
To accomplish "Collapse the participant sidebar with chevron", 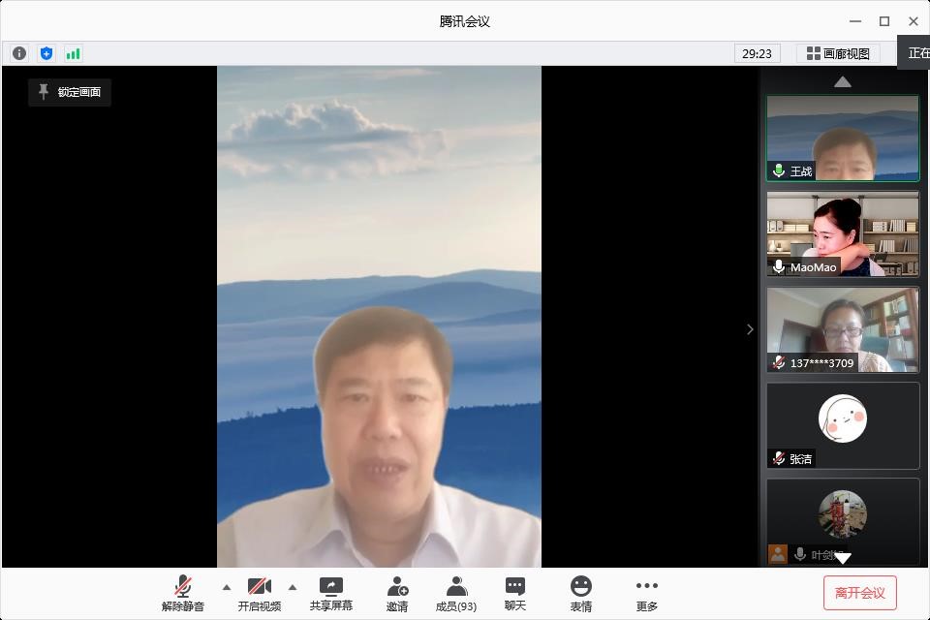I will click(750, 329).
